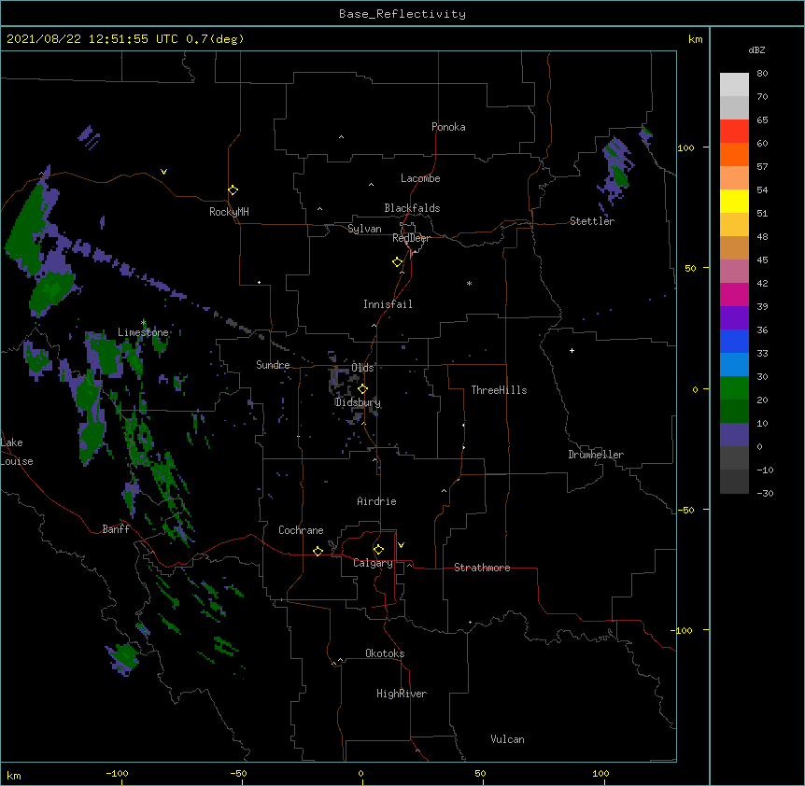Viewport: 805px width, 786px height.
Task: Click the 54 dBZ yellow legend swatch
Action: click(x=734, y=201)
